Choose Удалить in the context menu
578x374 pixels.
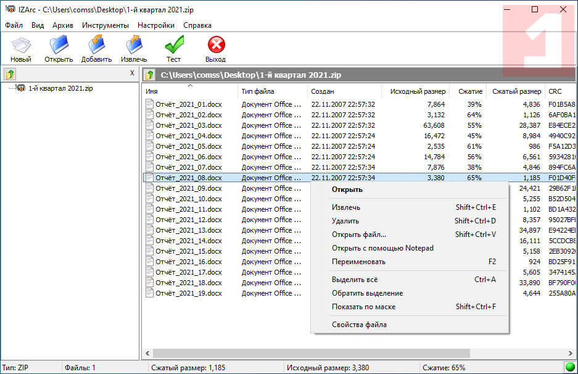(410, 221)
